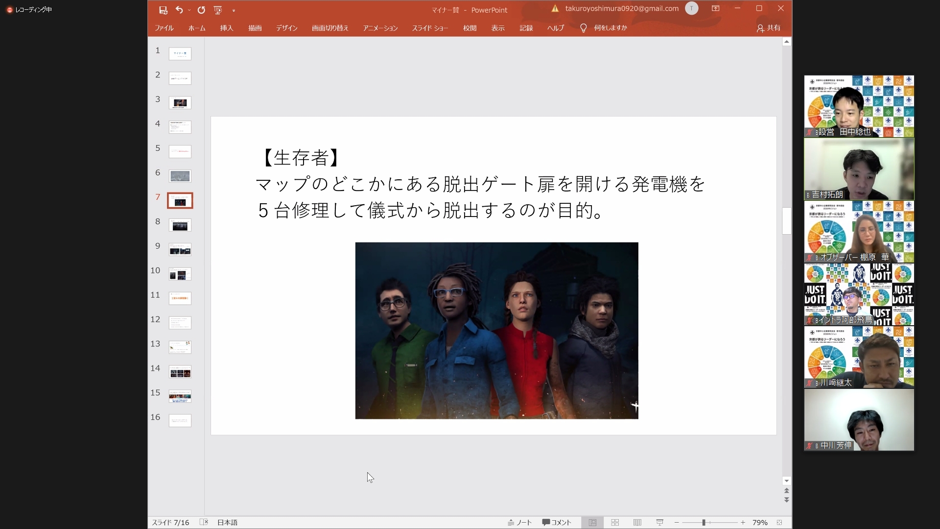Screen dimensions: 940x529
Task: Select the survivors picture on the slide
Action: pyautogui.click(x=496, y=331)
